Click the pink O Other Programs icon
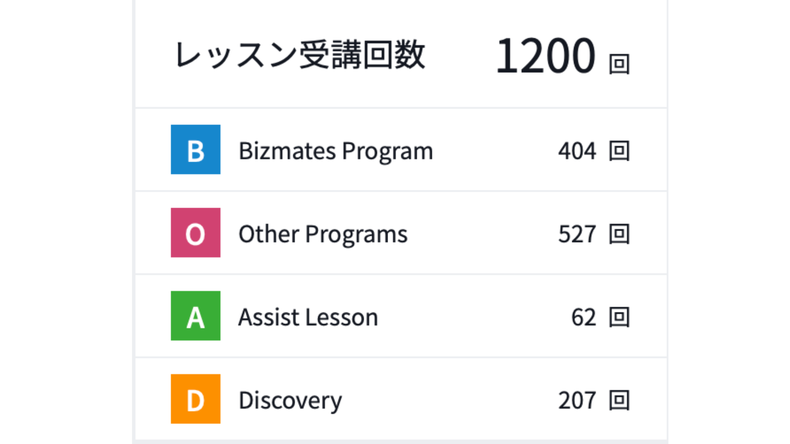Image resolution: width=790 pixels, height=444 pixels. point(195,233)
